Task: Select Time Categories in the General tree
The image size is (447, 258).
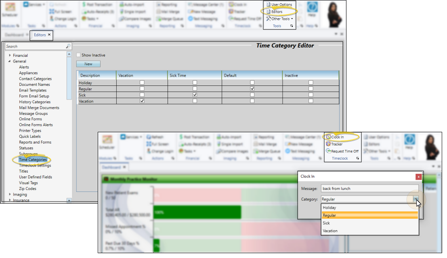Action: click(33, 160)
